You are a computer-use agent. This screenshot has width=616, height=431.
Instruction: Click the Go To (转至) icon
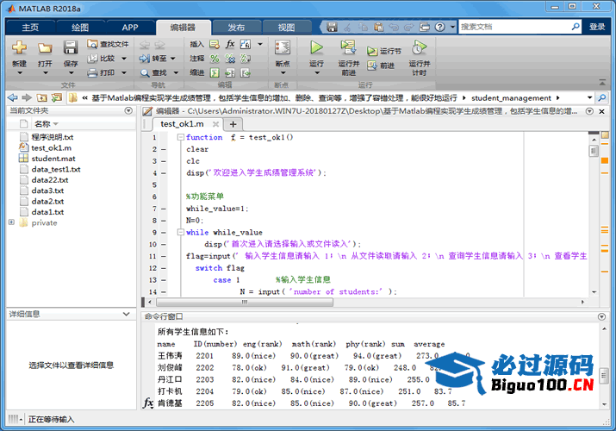pos(145,59)
